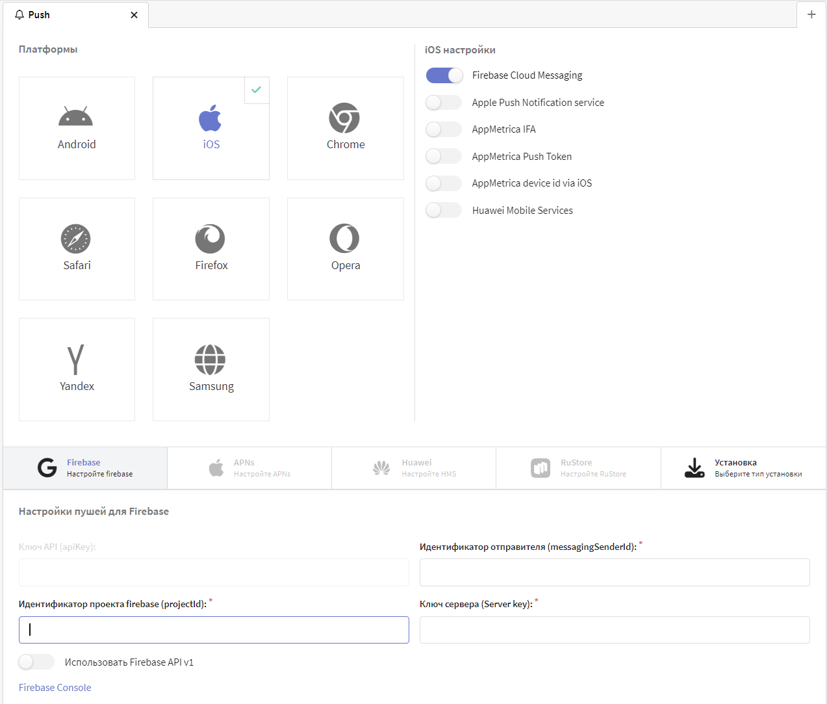Enable Apple Push Notification service toggle
The width and height of the screenshot is (827, 704).
[444, 103]
